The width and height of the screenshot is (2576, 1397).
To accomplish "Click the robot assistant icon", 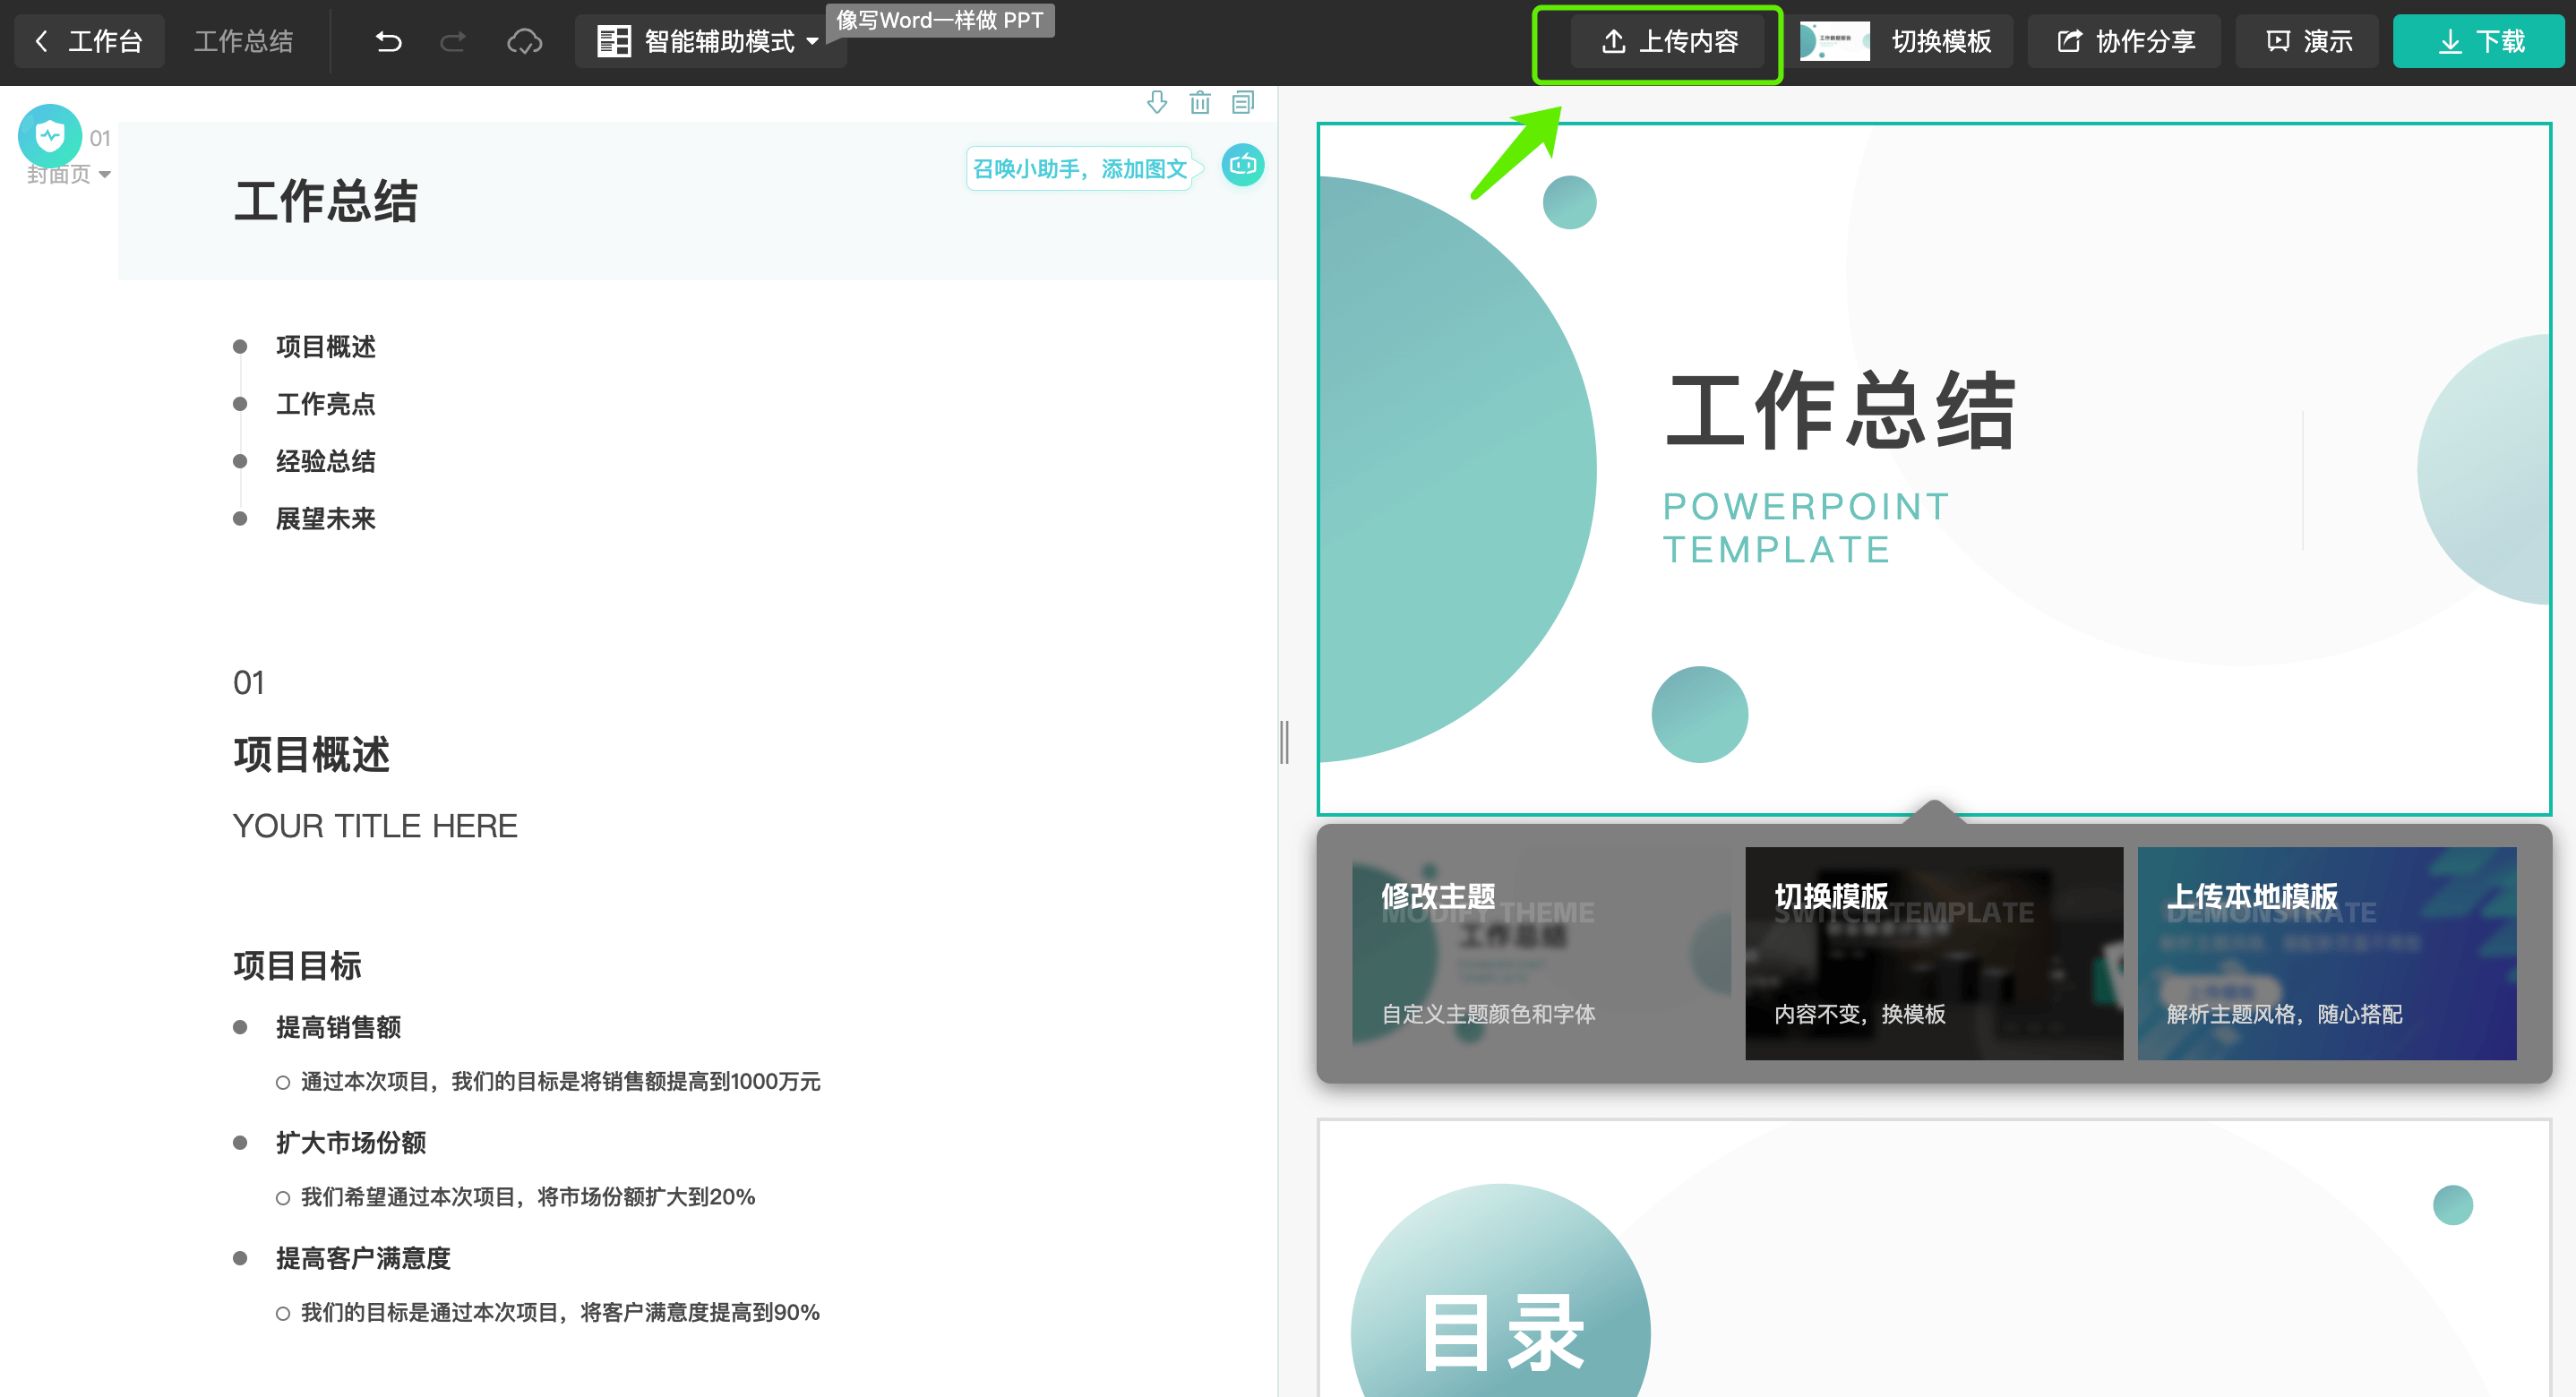I will point(1243,164).
